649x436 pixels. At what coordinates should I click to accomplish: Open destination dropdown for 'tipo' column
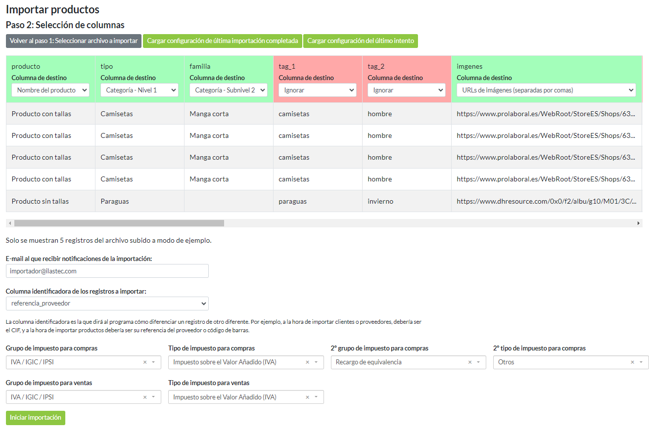point(139,90)
